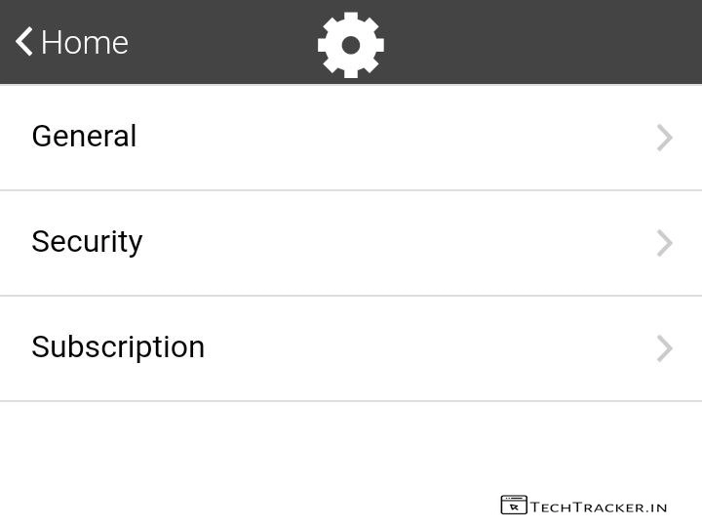Click the TechTracker browser window logo icon
The image size is (702, 527).
click(513, 505)
